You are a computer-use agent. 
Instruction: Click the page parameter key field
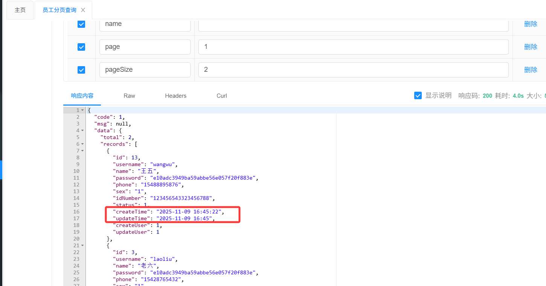click(145, 47)
